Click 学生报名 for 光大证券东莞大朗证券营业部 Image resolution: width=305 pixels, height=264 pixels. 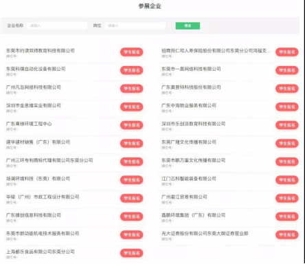(x=287, y=234)
